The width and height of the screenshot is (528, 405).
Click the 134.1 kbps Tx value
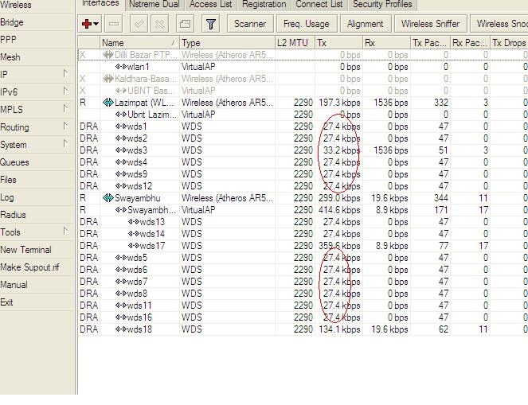point(339,329)
